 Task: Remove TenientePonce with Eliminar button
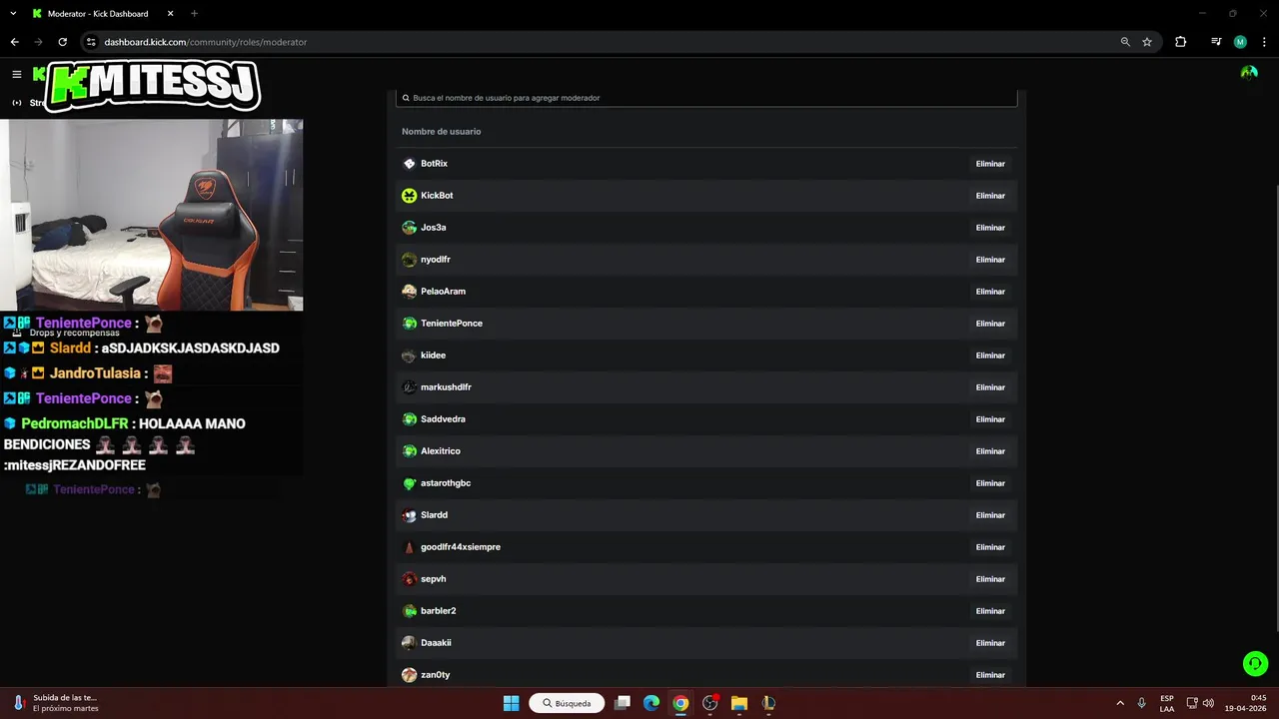tap(990, 324)
